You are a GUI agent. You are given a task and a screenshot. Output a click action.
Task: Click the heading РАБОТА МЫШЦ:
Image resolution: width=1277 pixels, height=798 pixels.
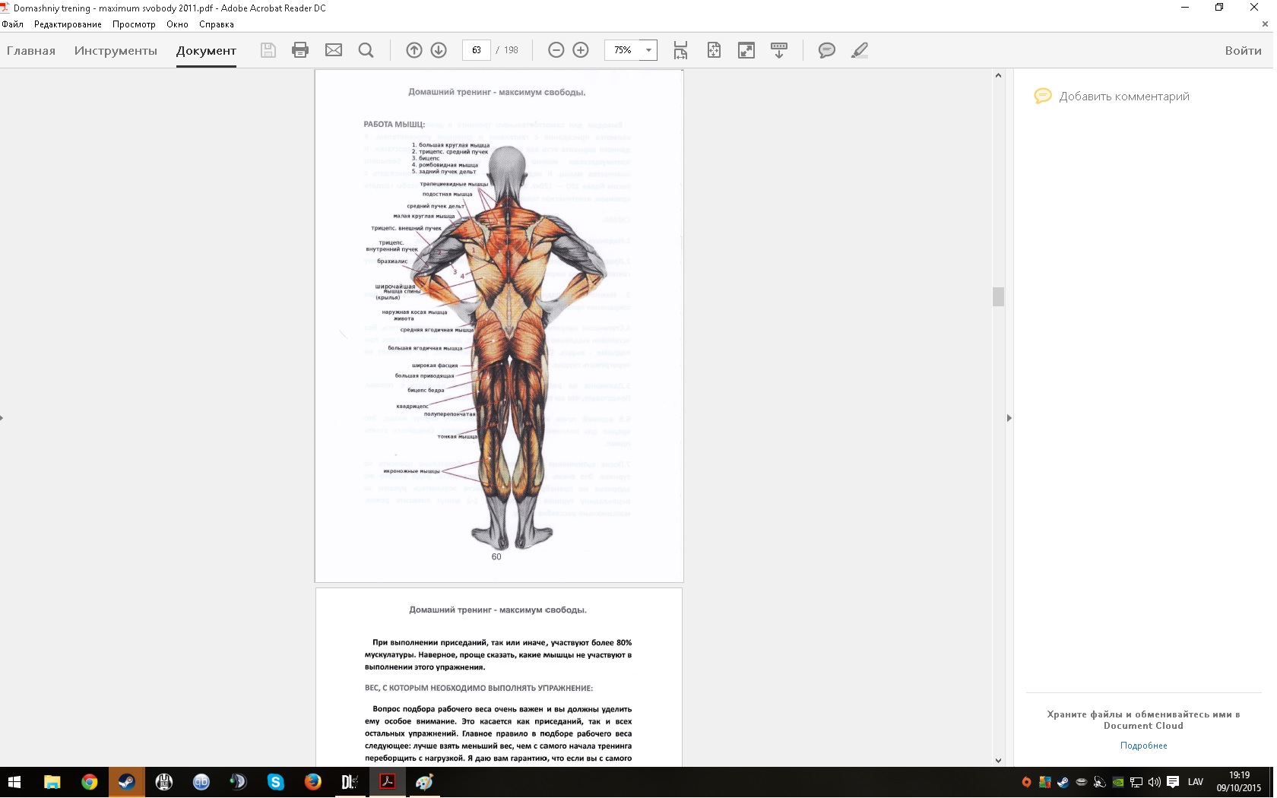pos(395,124)
